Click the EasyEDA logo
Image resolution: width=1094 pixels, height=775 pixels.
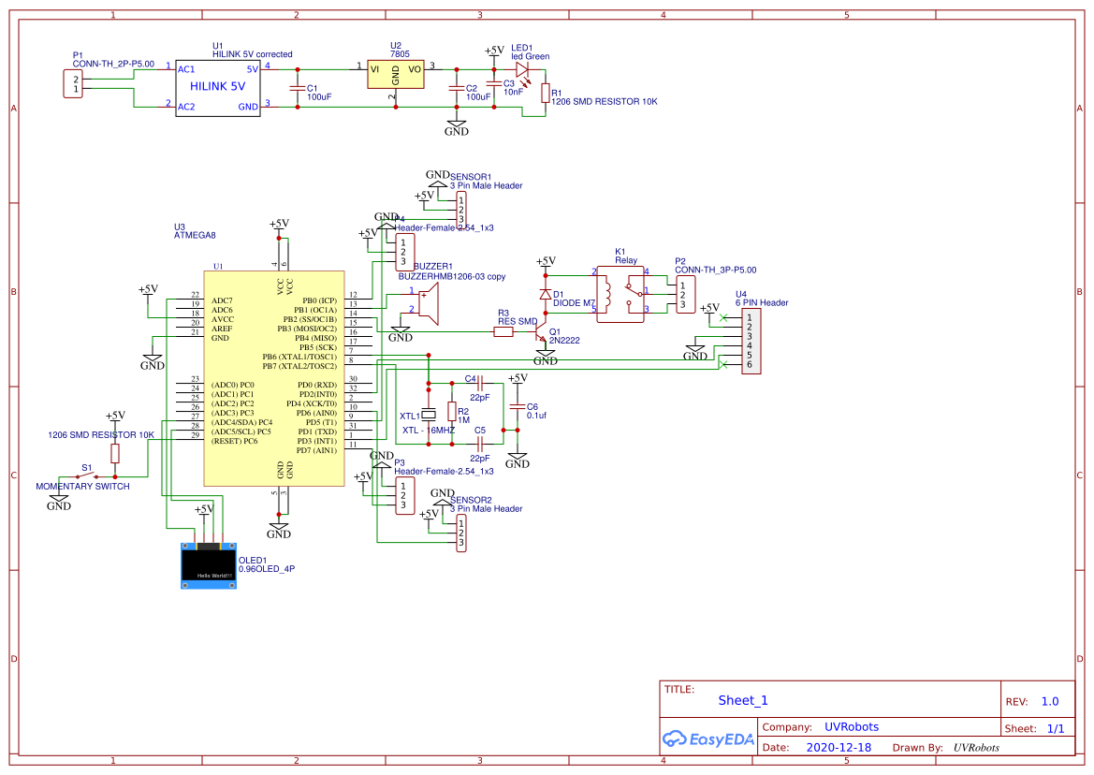click(x=708, y=739)
